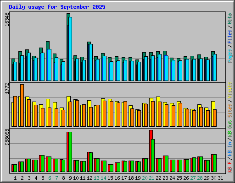
Task: Click the top chart's axis value 16346
Action: pos(7,20)
